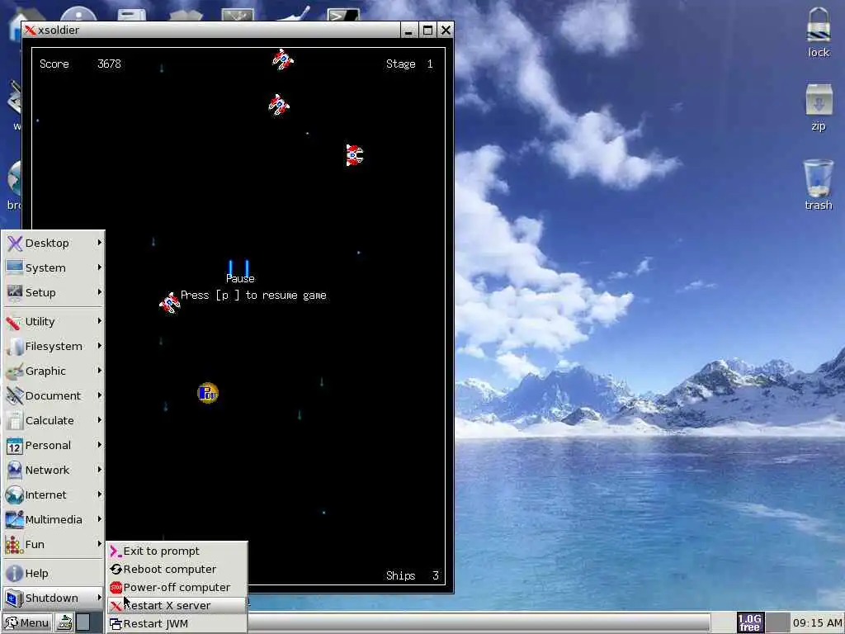845x634 pixels.
Task: Click the Fun games icon in menu
Action: [x=15, y=545]
